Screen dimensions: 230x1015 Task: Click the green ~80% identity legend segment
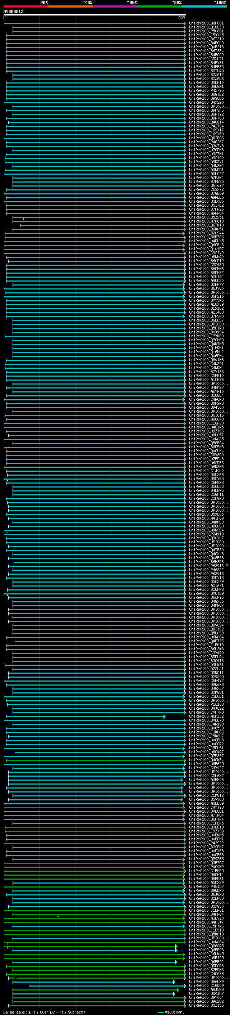pyautogui.click(x=160, y=6)
